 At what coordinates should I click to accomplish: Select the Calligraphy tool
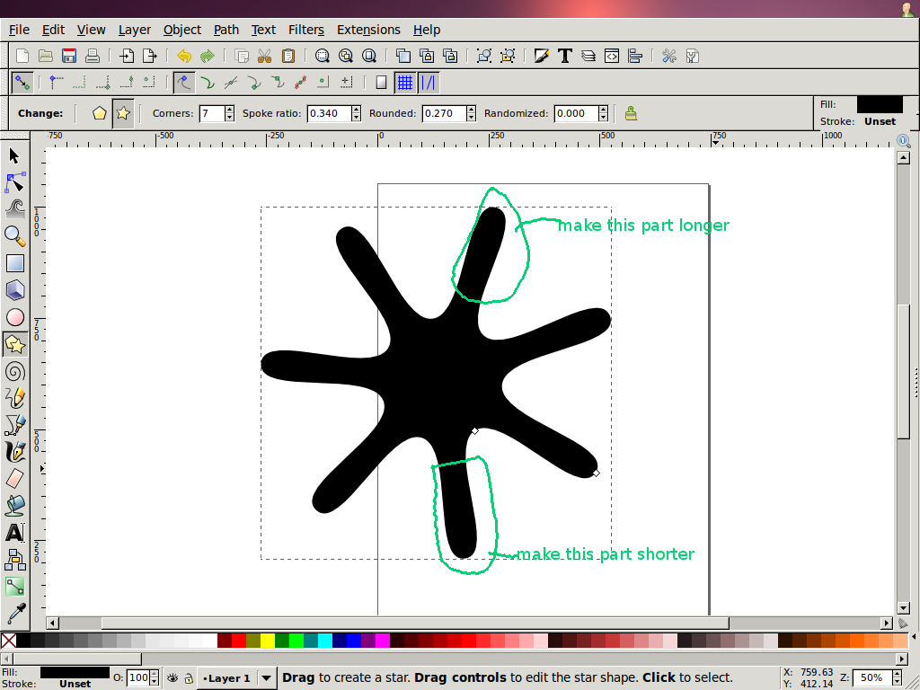pos(15,452)
